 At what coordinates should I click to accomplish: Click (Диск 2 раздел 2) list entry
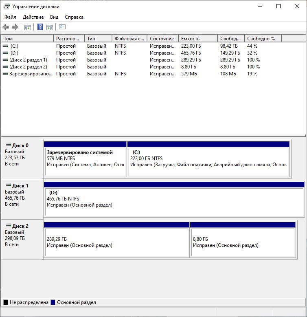(x=28, y=67)
